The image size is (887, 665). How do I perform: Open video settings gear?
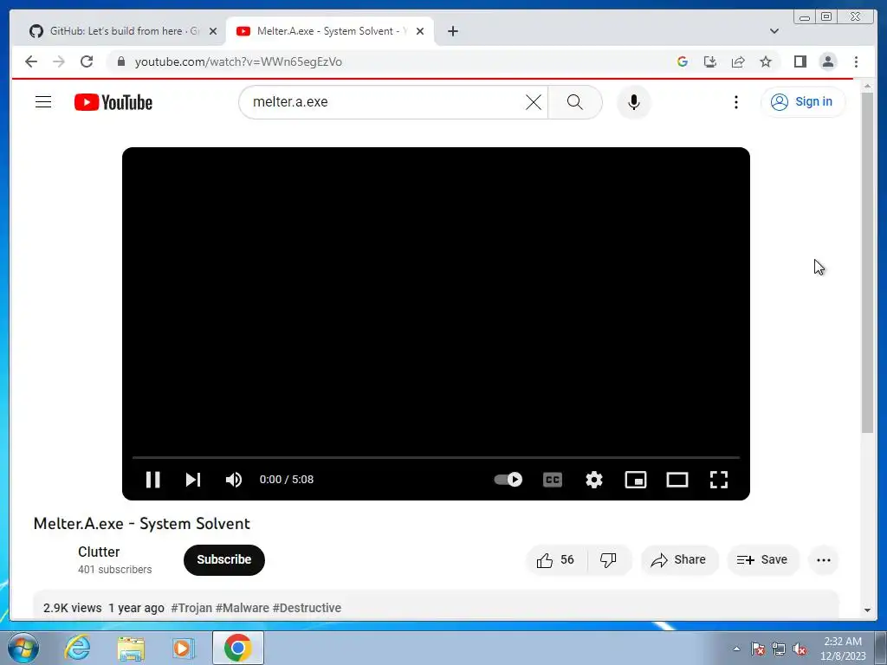[x=594, y=480]
